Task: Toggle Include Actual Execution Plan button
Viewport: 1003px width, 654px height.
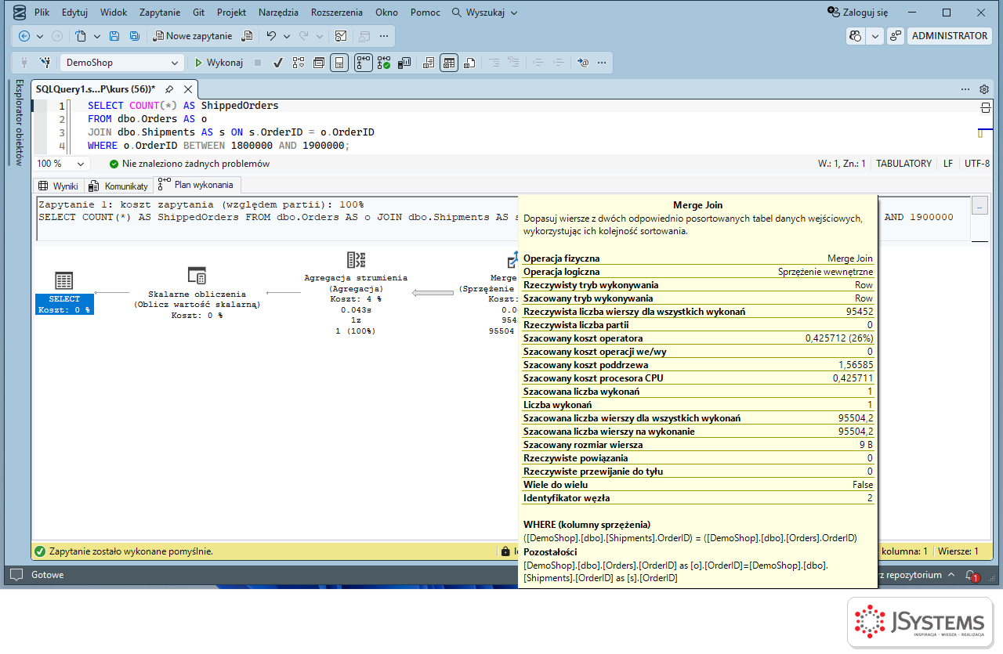Action: [x=363, y=63]
